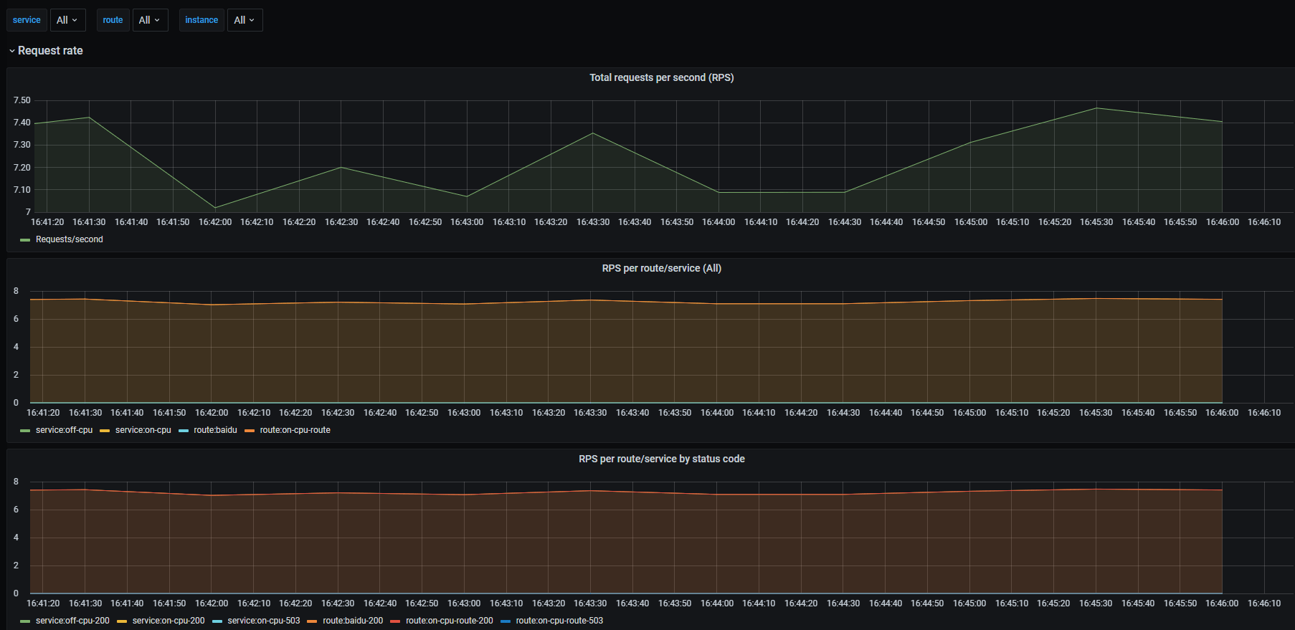Click RPS per route/service by status code title

coord(661,459)
